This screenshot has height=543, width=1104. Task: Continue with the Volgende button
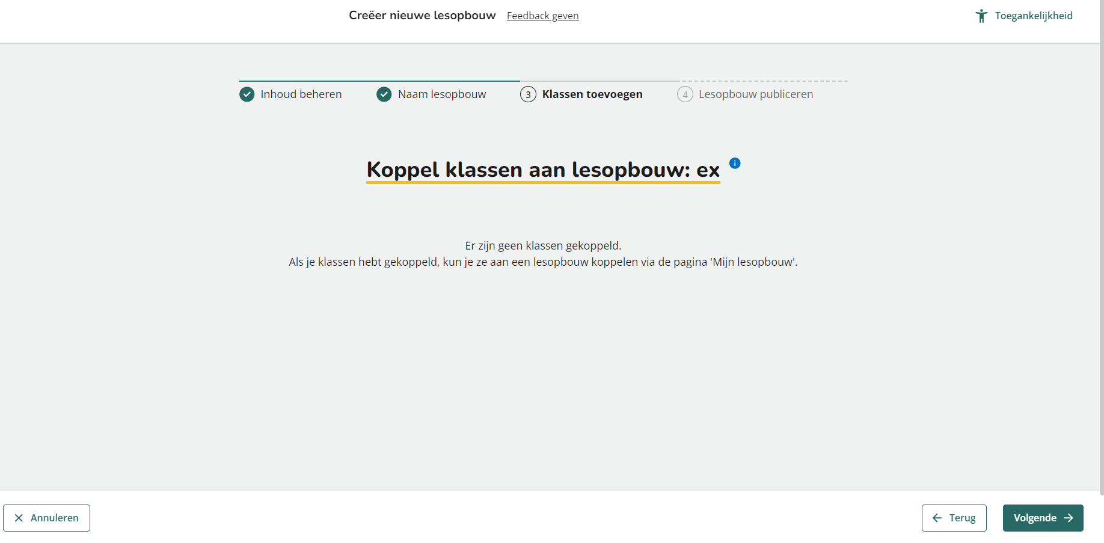click(x=1043, y=518)
